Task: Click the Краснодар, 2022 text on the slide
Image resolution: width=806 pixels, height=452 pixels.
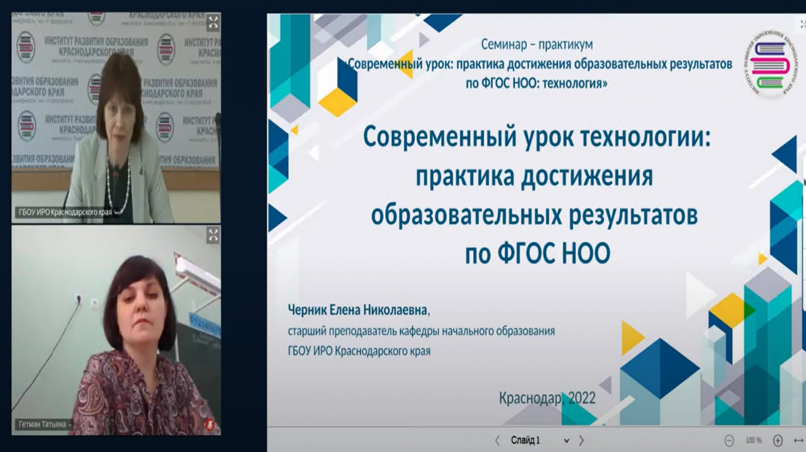Action: 547,398
